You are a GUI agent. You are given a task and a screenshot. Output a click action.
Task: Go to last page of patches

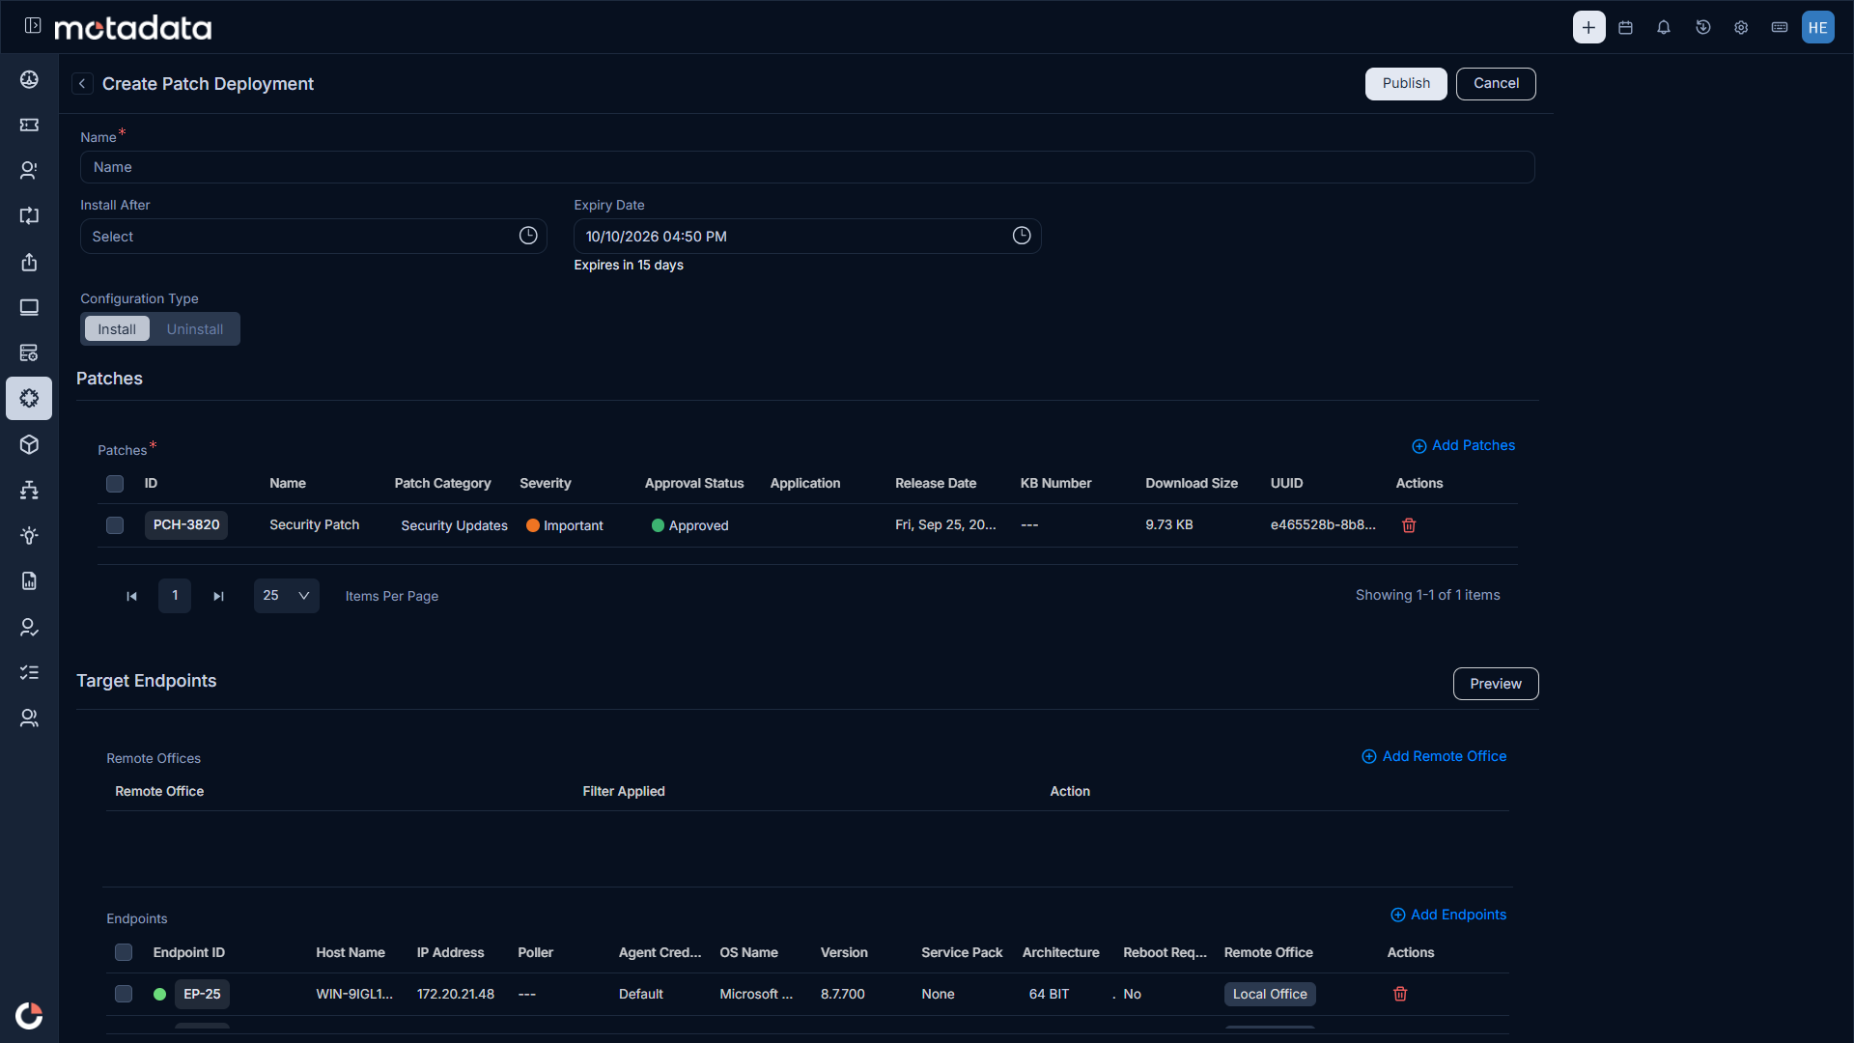[218, 597]
